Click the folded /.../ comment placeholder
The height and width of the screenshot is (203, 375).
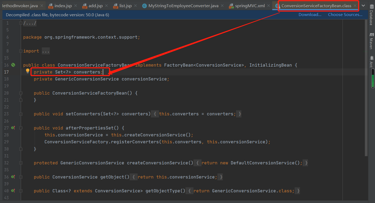[30, 23]
